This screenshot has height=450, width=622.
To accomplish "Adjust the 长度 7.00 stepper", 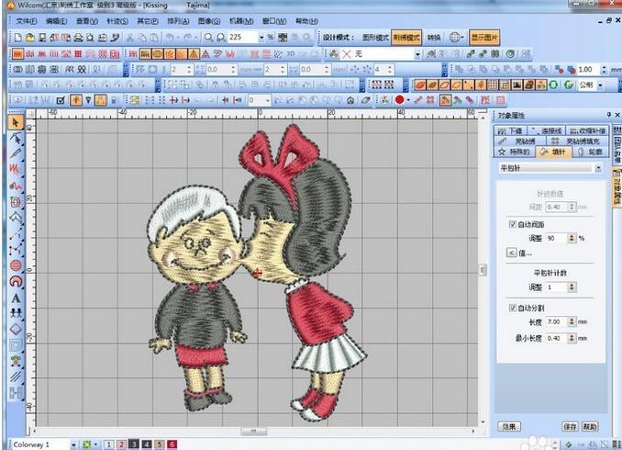I will click(x=572, y=321).
